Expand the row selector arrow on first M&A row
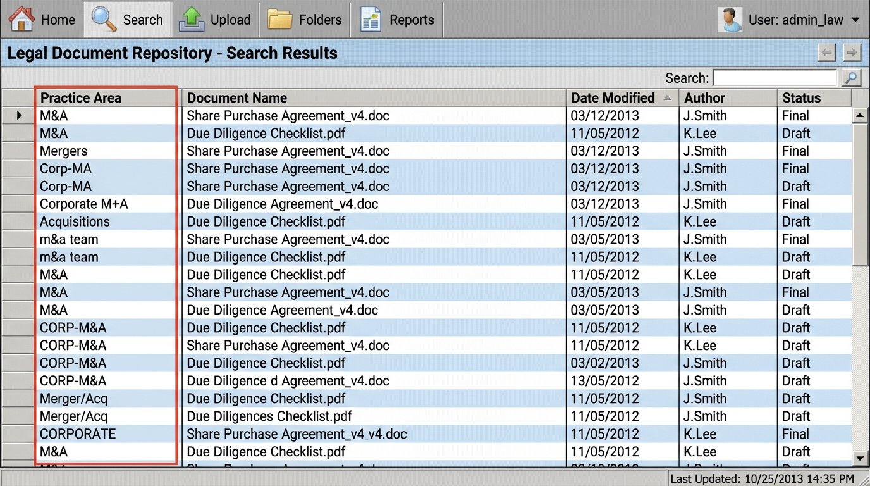The height and width of the screenshot is (486, 870). coord(18,115)
